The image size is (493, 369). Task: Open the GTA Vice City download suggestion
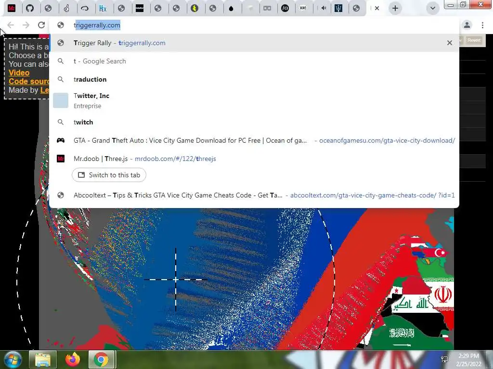(254, 140)
